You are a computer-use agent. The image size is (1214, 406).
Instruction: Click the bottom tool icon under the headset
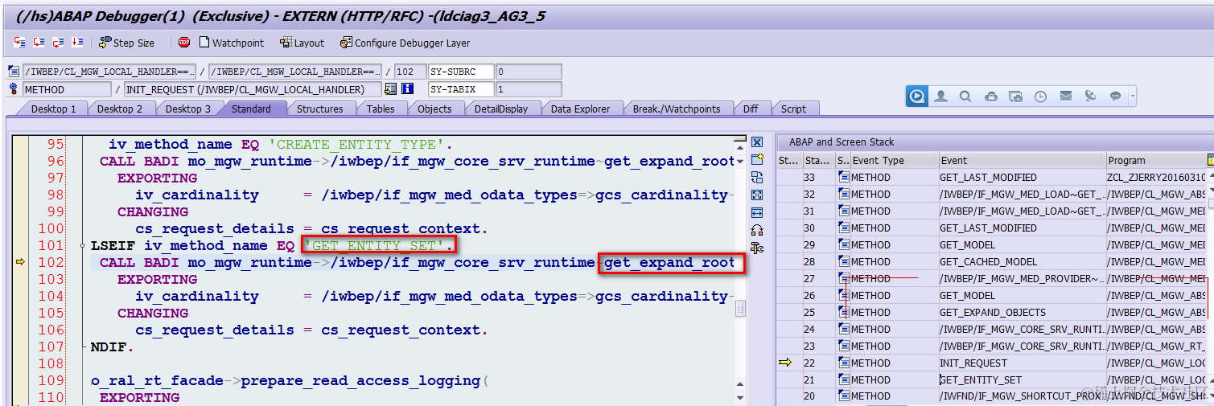tap(756, 248)
